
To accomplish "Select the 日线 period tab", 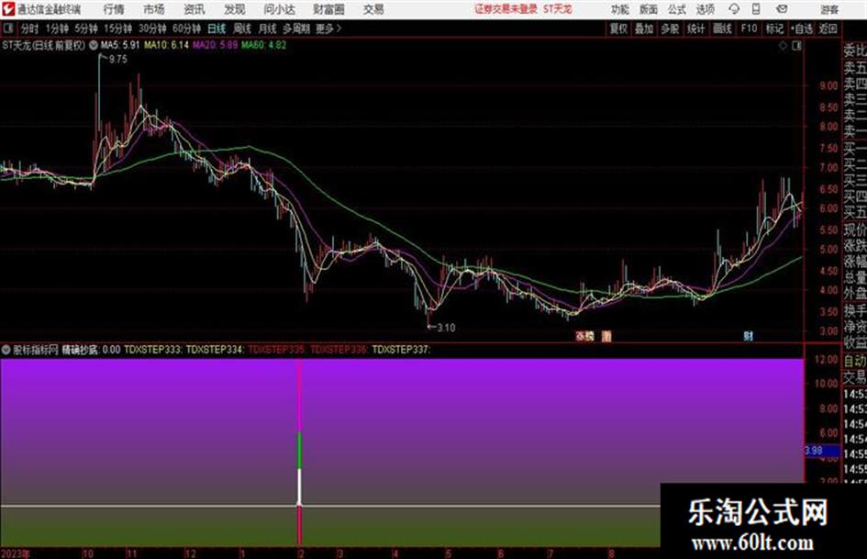I will [x=217, y=28].
